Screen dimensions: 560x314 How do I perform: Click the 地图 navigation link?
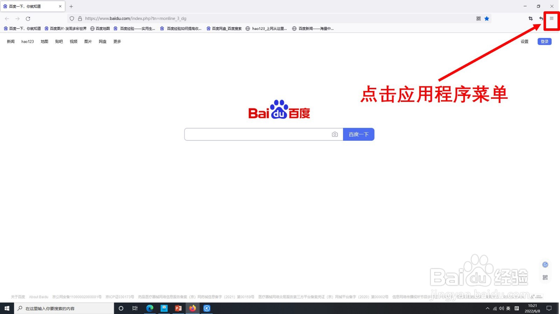[x=44, y=41]
